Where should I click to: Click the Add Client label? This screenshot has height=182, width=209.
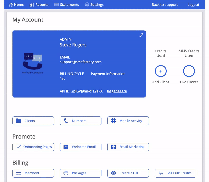pos(161,82)
